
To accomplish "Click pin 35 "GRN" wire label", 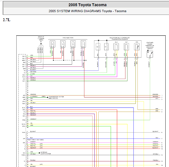I will pos(32,125).
